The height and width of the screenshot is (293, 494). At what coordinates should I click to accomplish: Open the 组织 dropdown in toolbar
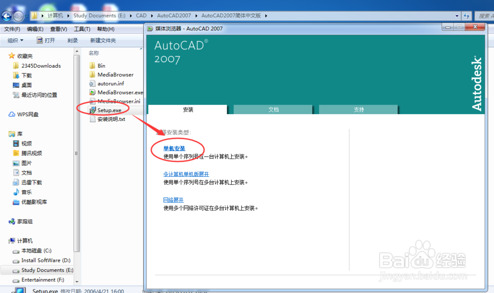point(15,41)
